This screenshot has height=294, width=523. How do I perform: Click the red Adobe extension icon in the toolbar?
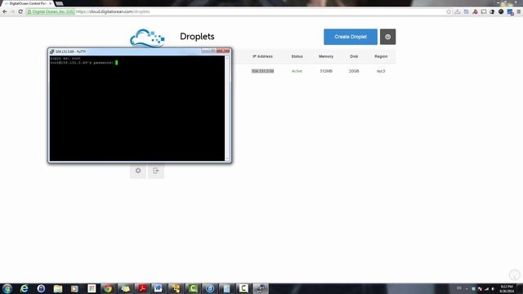[475, 11]
